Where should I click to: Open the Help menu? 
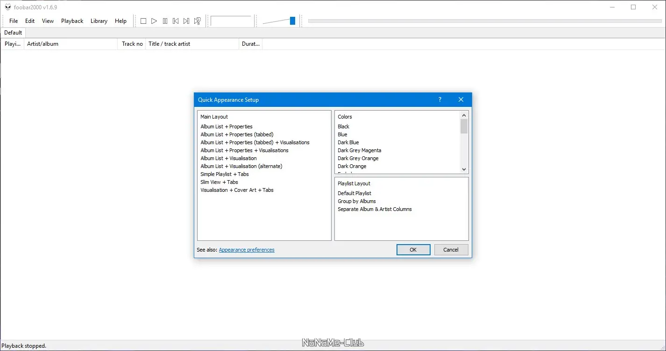click(x=120, y=21)
